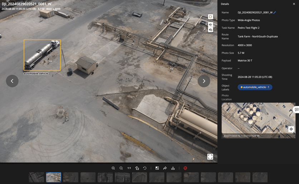Click the red delete photo icon

(x=185, y=168)
